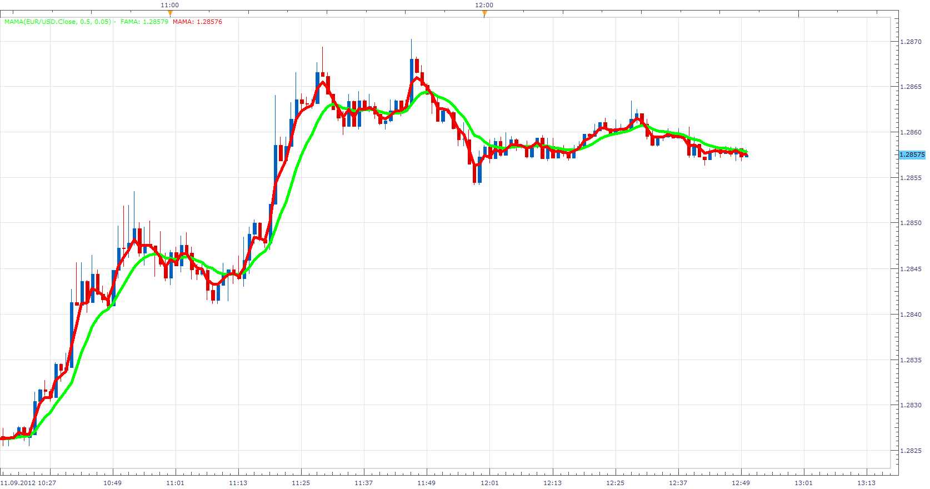This screenshot has width=930, height=489.
Task: Click the 1.2860 price axis label
Action: click(x=911, y=132)
